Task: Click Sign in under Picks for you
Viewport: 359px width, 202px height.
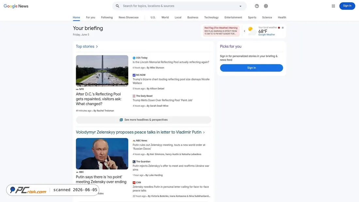Action: click(251, 68)
